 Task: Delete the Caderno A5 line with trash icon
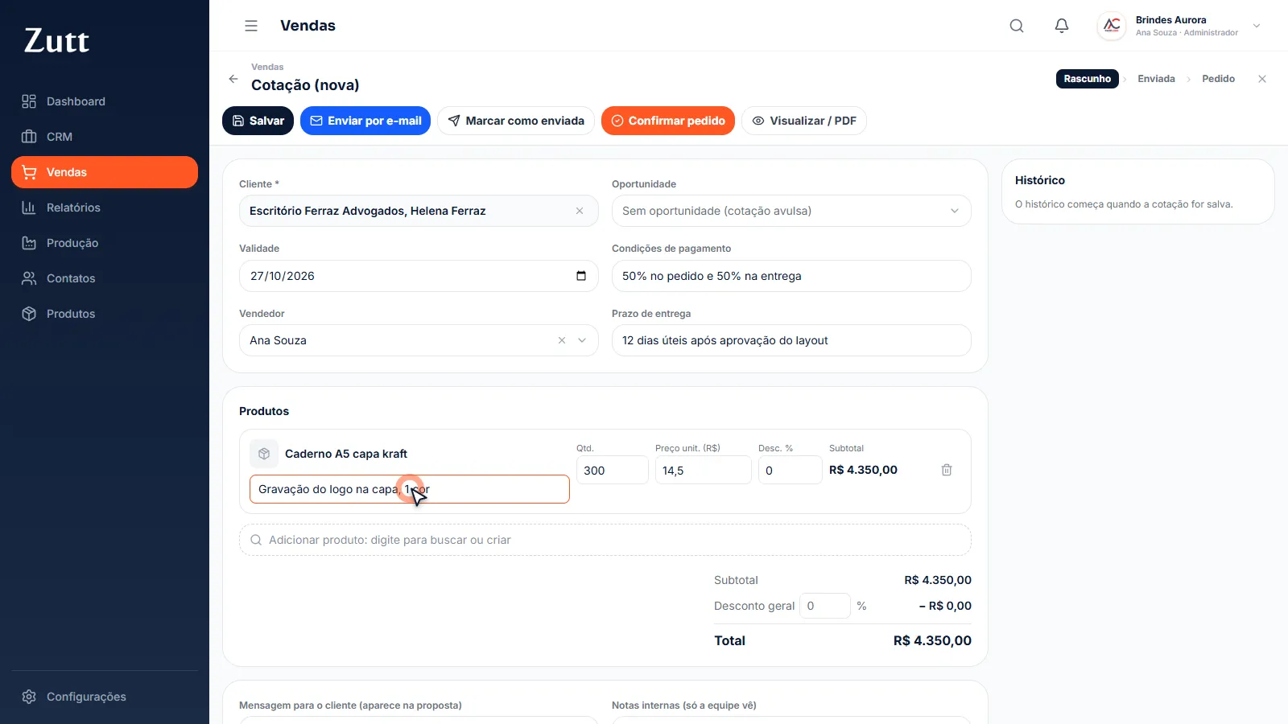pos(947,470)
